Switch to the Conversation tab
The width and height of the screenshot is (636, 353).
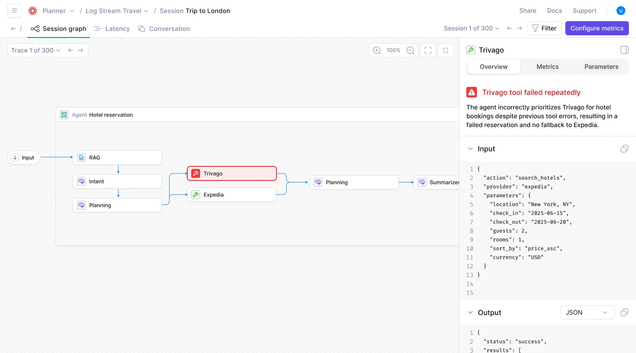pos(164,29)
